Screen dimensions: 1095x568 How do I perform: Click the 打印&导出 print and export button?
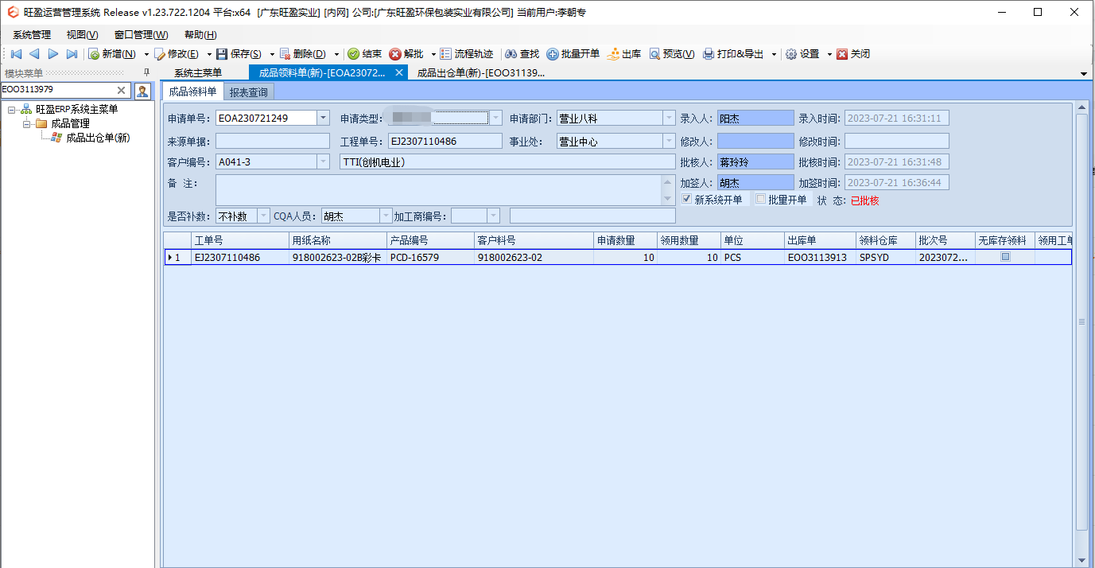[733, 54]
